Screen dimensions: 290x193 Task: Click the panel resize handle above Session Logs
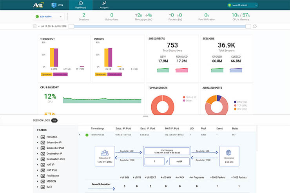click(x=145, y=116)
